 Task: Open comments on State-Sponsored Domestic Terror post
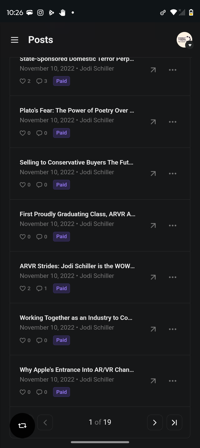(39, 81)
